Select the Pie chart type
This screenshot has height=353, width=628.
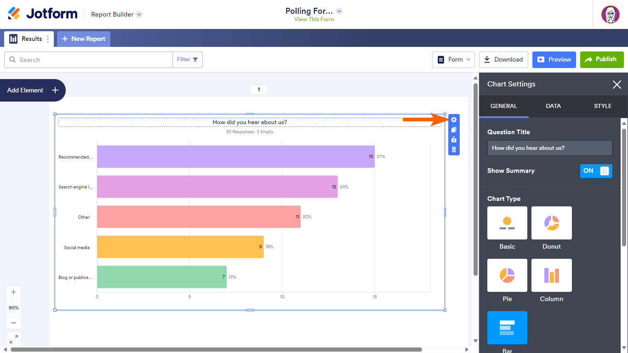pyautogui.click(x=507, y=275)
